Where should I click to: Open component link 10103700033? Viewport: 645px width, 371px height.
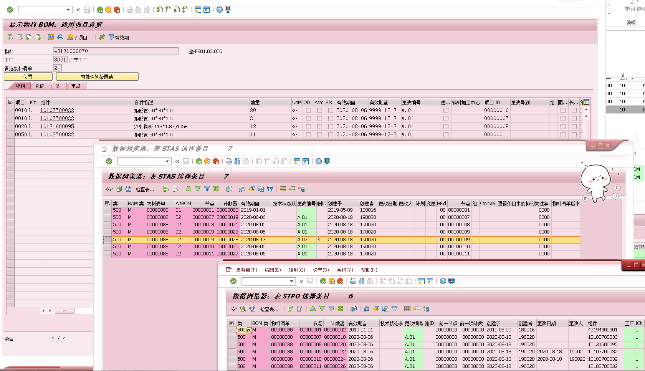(x=57, y=118)
